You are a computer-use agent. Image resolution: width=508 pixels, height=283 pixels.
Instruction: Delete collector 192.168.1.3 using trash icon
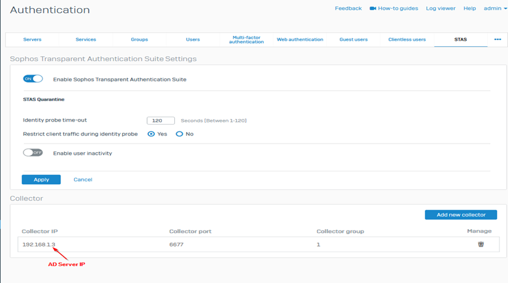tap(480, 245)
